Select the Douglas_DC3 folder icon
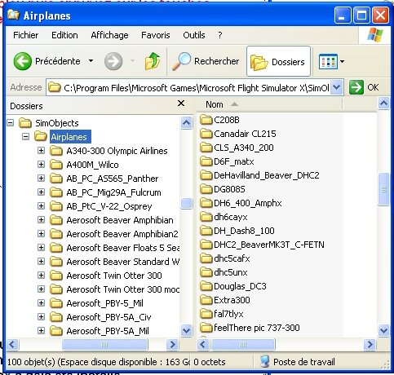394x375 pixels. [206, 286]
